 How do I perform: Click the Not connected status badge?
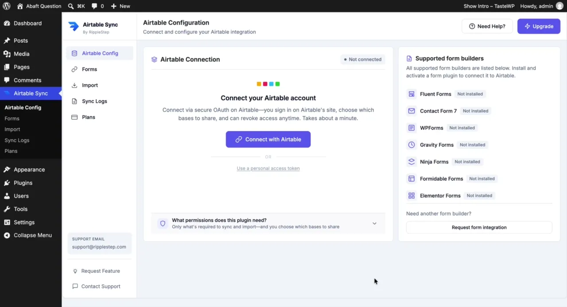pyautogui.click(x=363, y=59)
